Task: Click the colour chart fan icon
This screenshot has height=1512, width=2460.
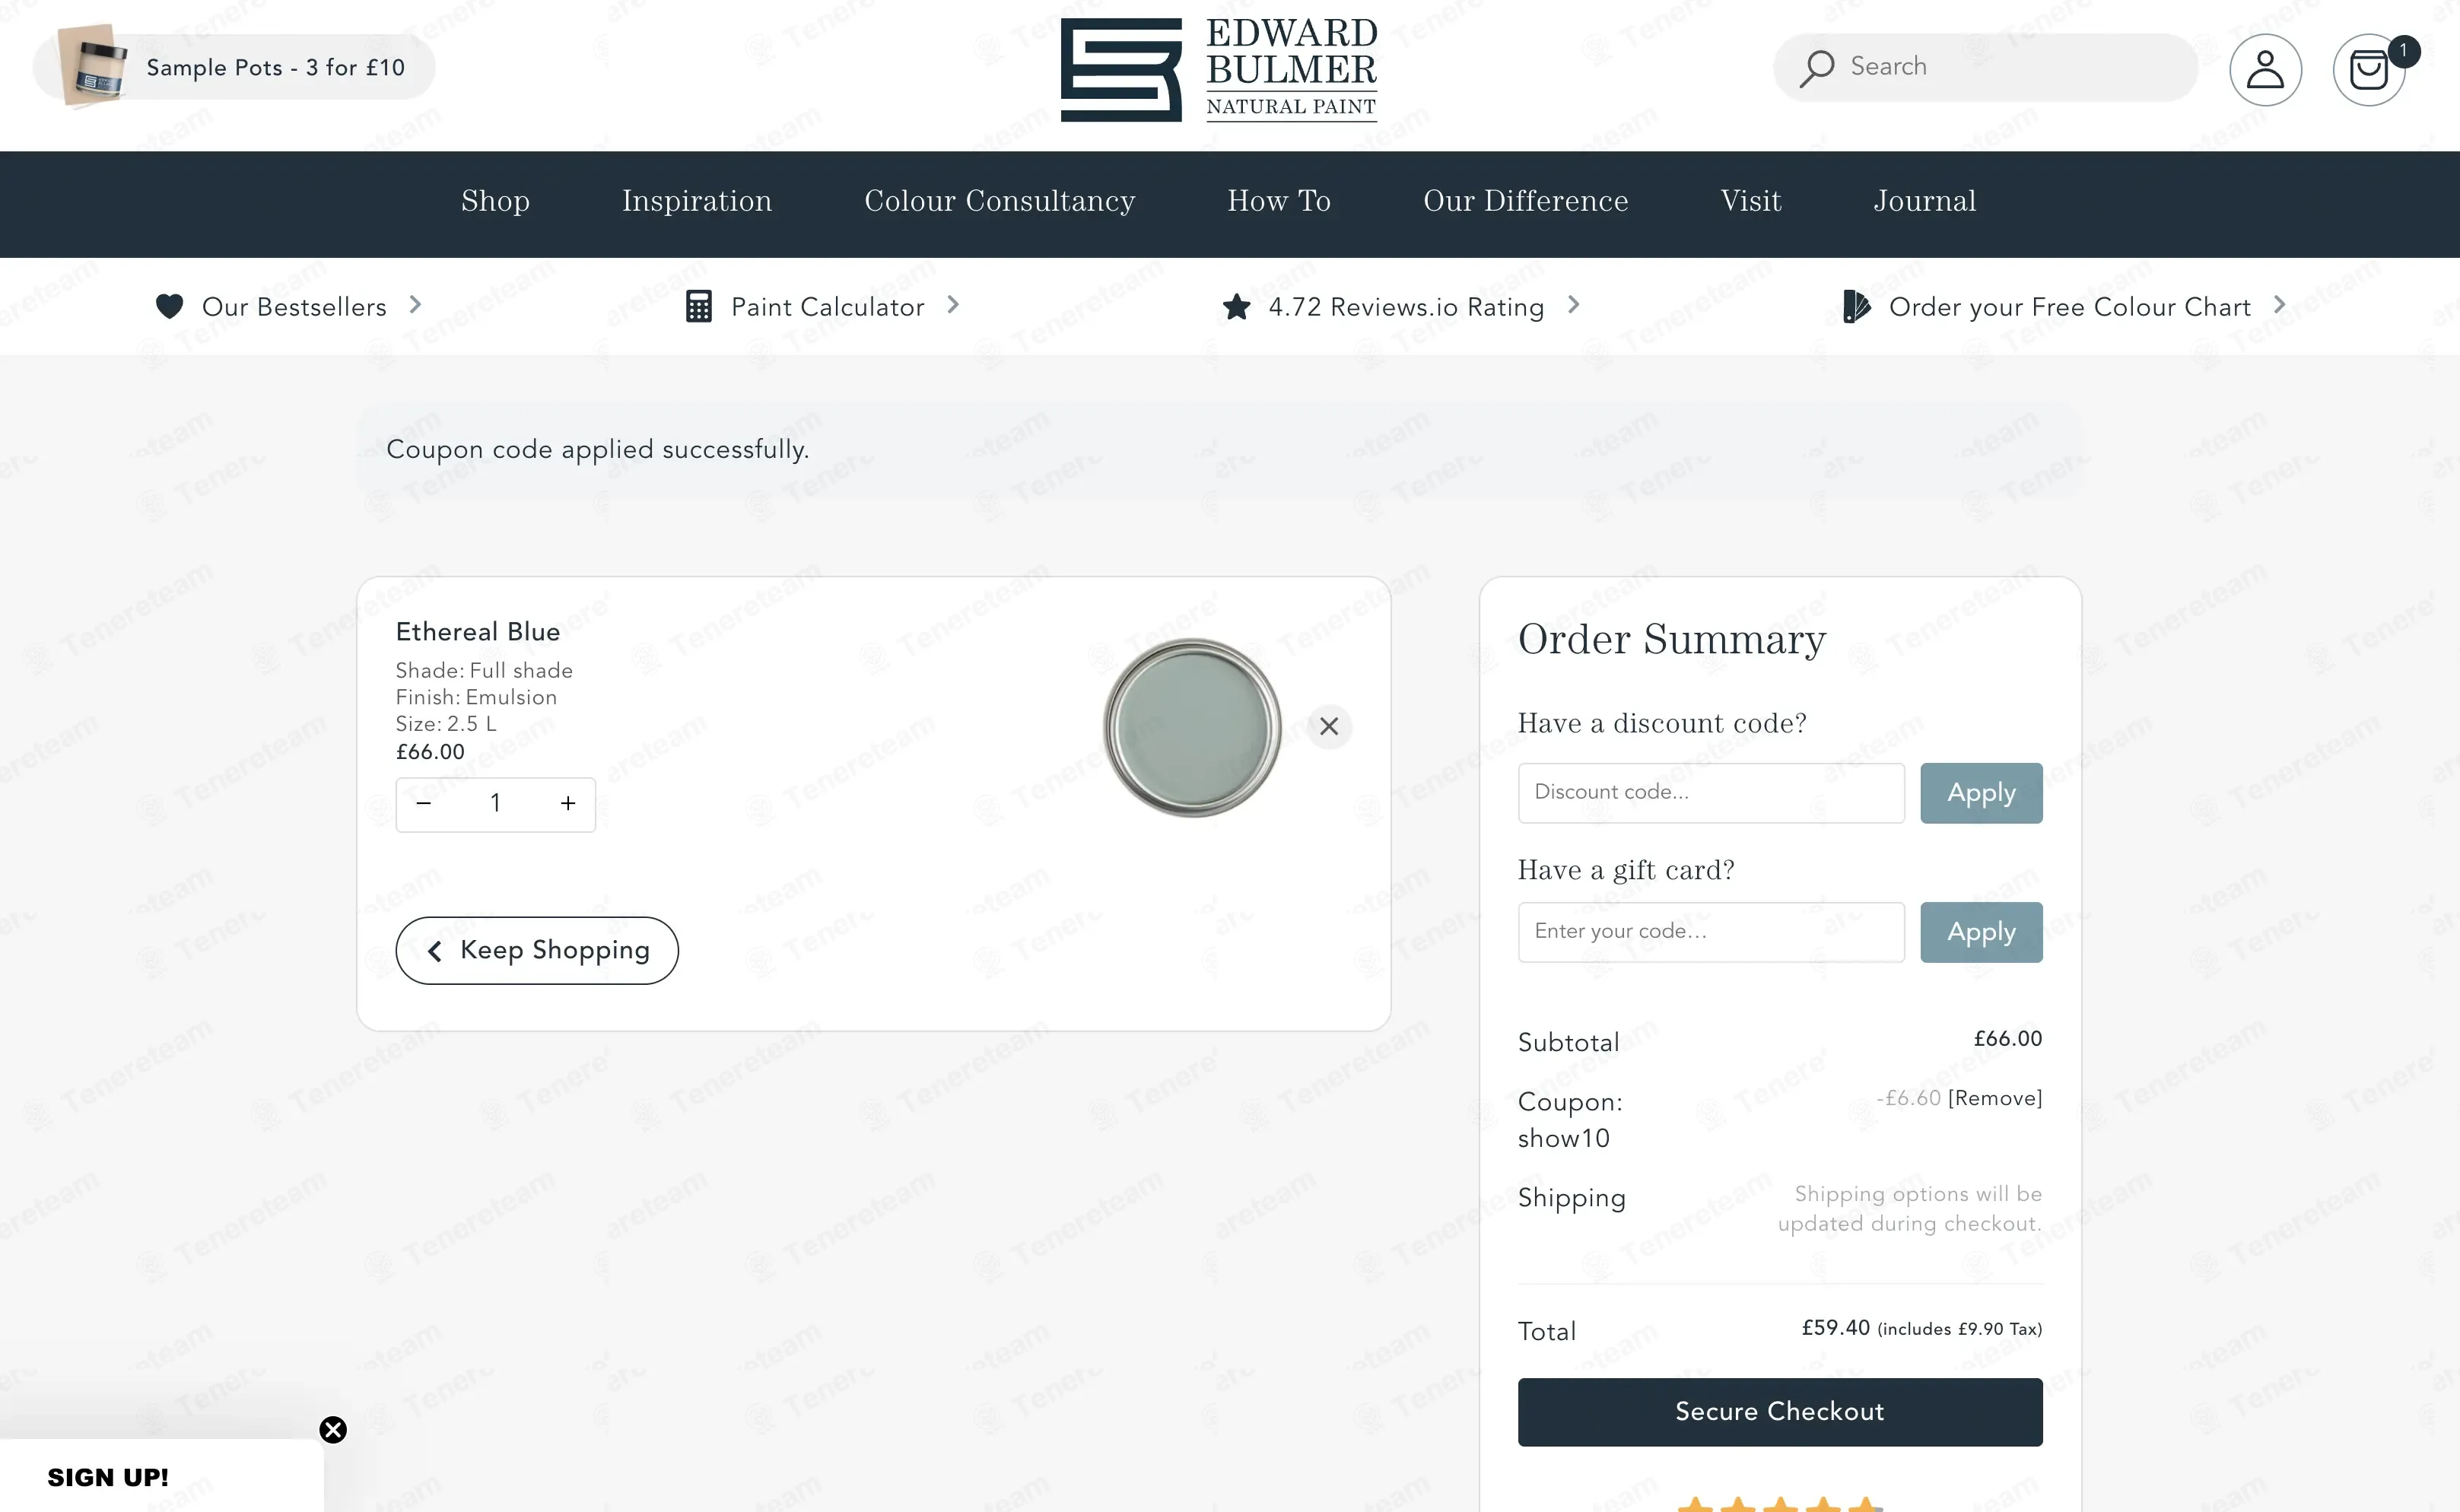Action: point(1856,306)
